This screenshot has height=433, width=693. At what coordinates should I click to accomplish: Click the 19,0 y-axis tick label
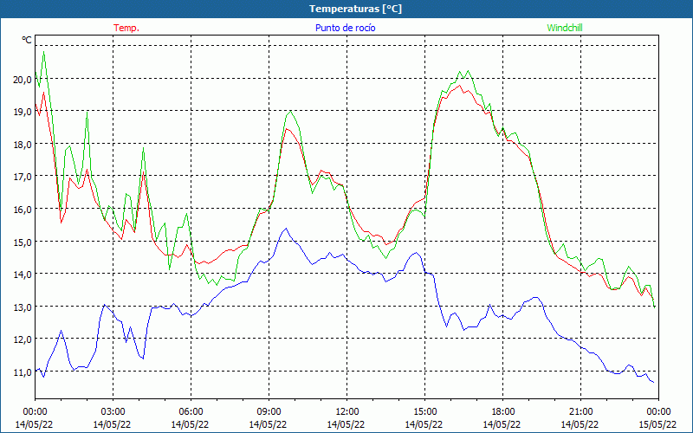click(x=22, y=112)
